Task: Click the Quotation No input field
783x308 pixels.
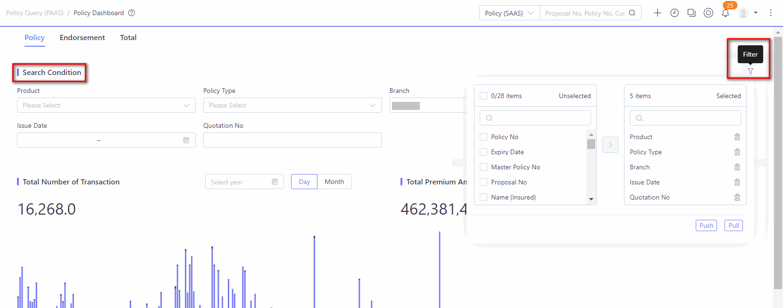Action: pos(292,140)
